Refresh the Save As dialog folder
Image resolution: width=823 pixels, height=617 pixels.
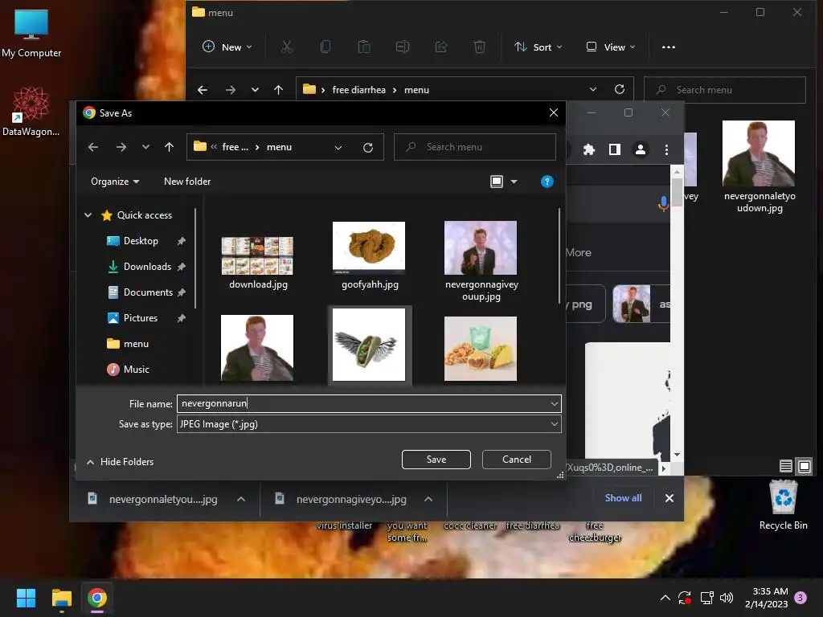click(x=368, y=148)
